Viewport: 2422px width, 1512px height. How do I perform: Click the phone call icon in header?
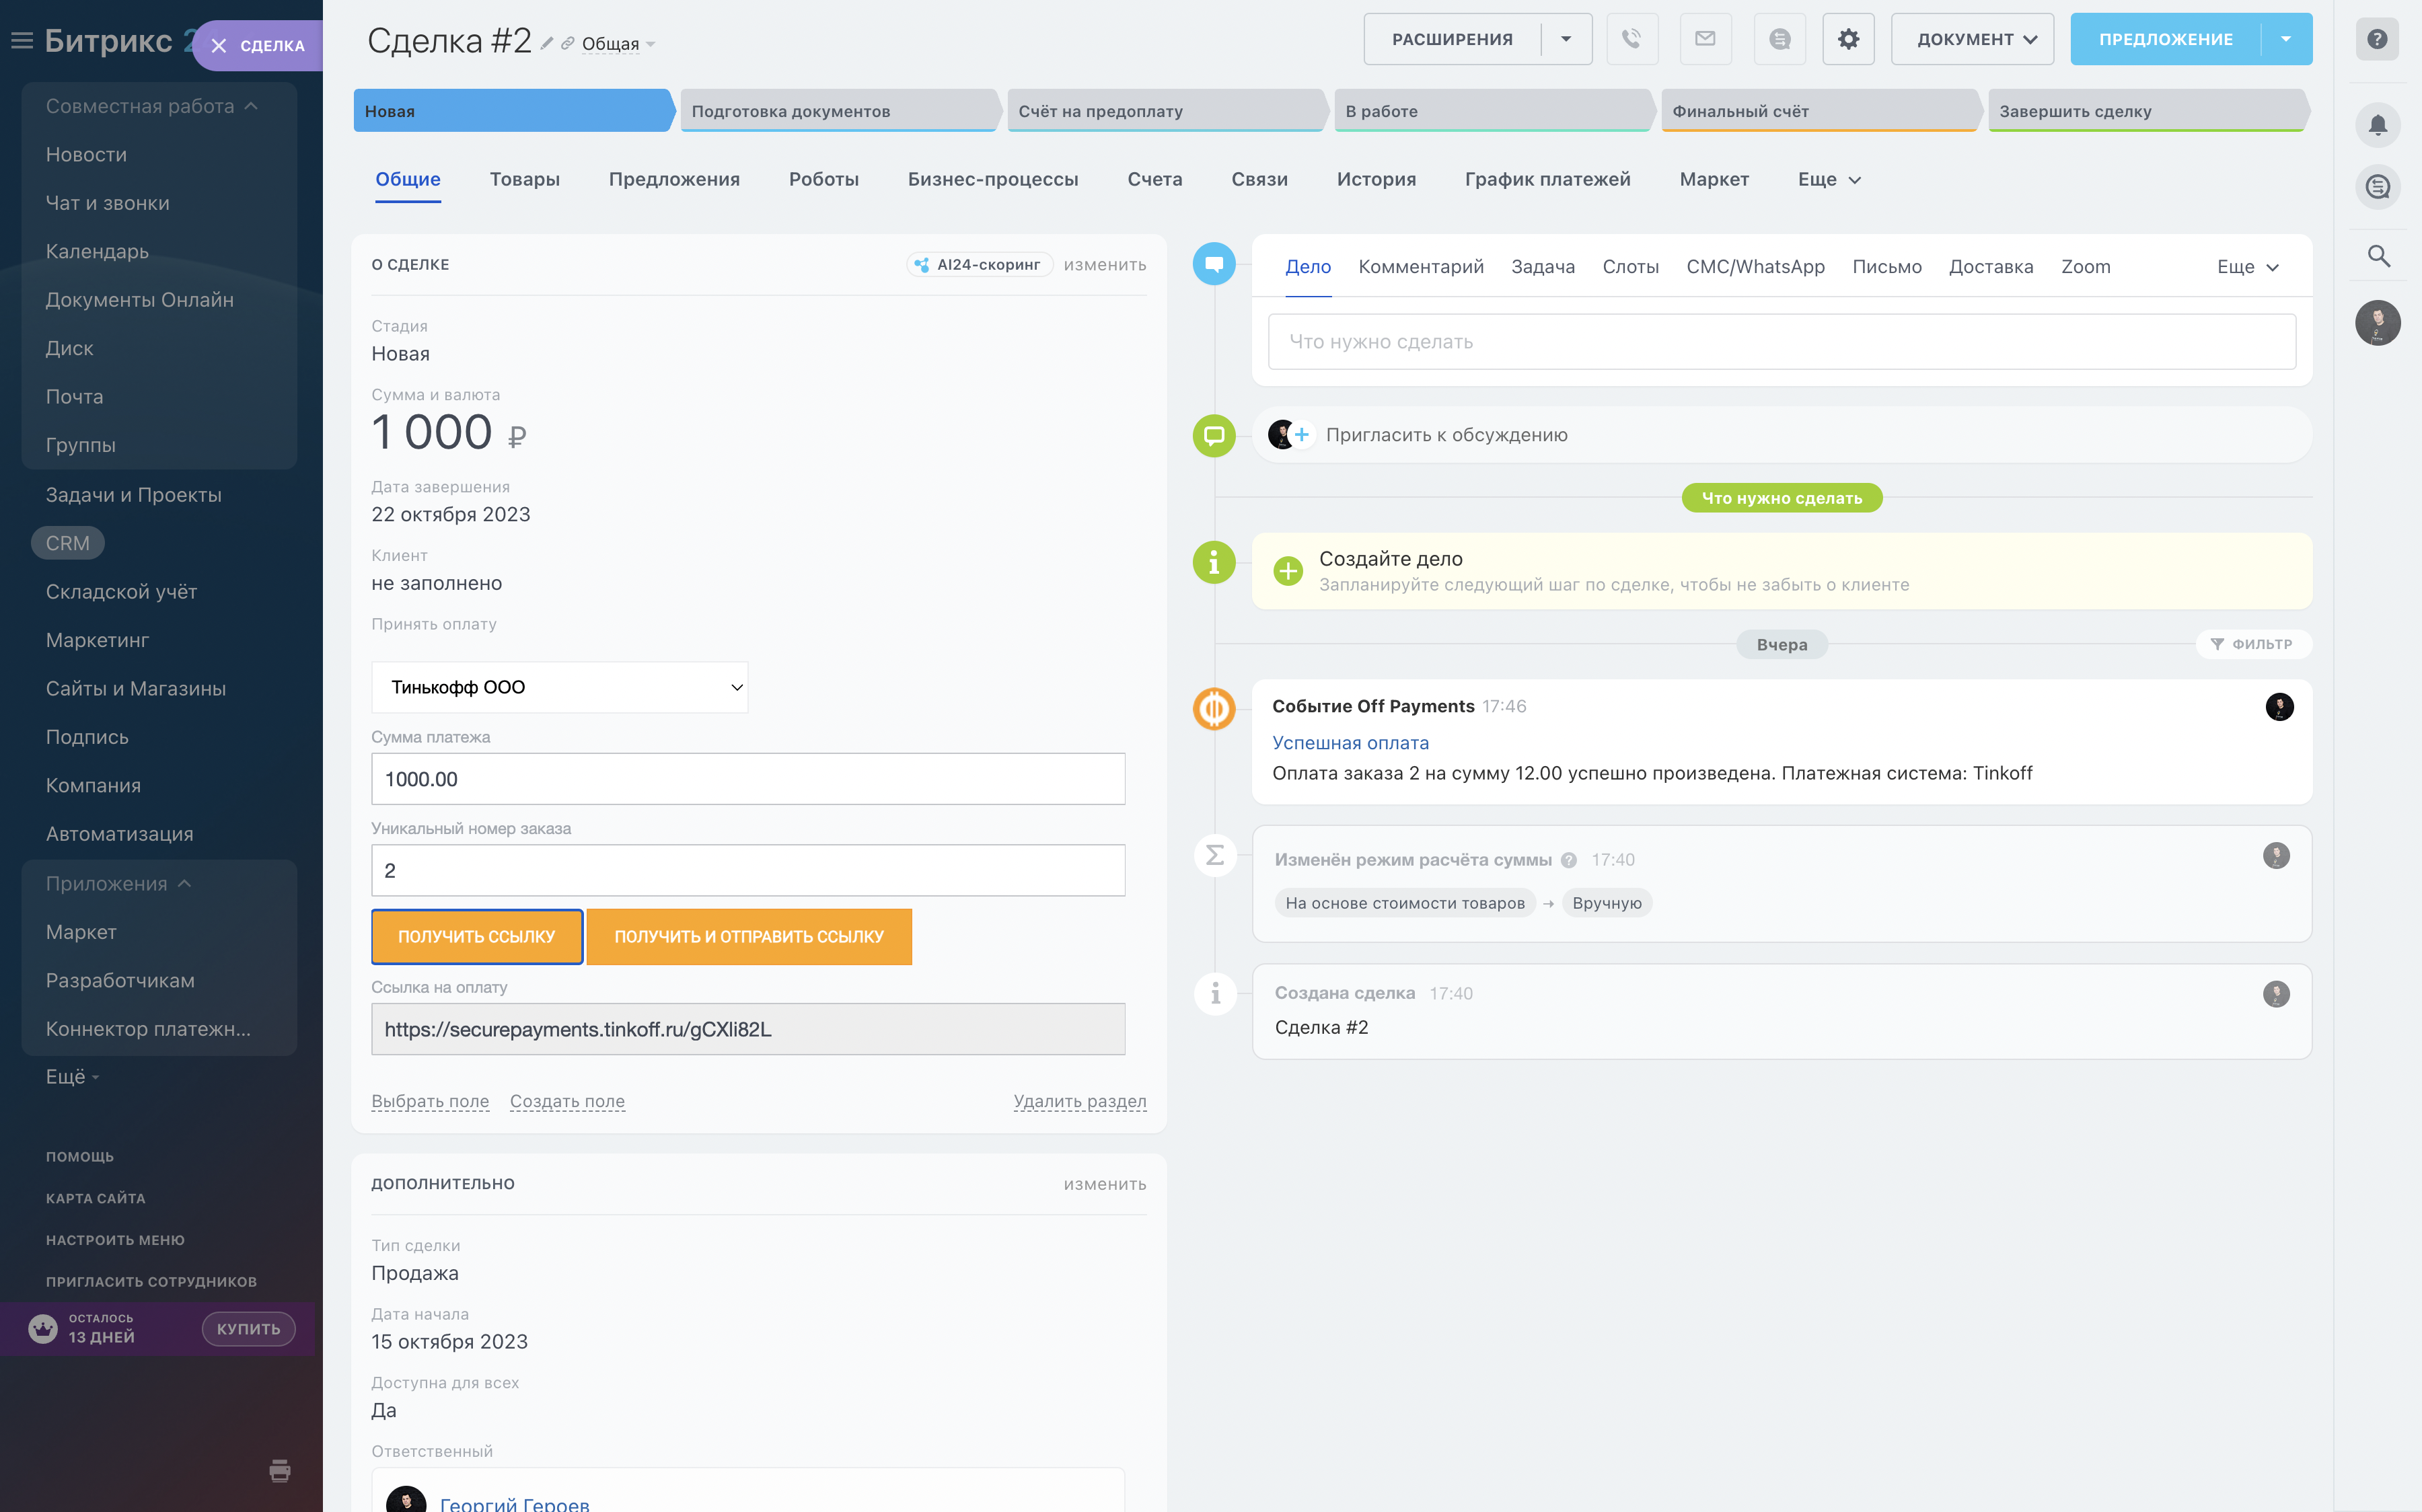(x=1631, y=39)
